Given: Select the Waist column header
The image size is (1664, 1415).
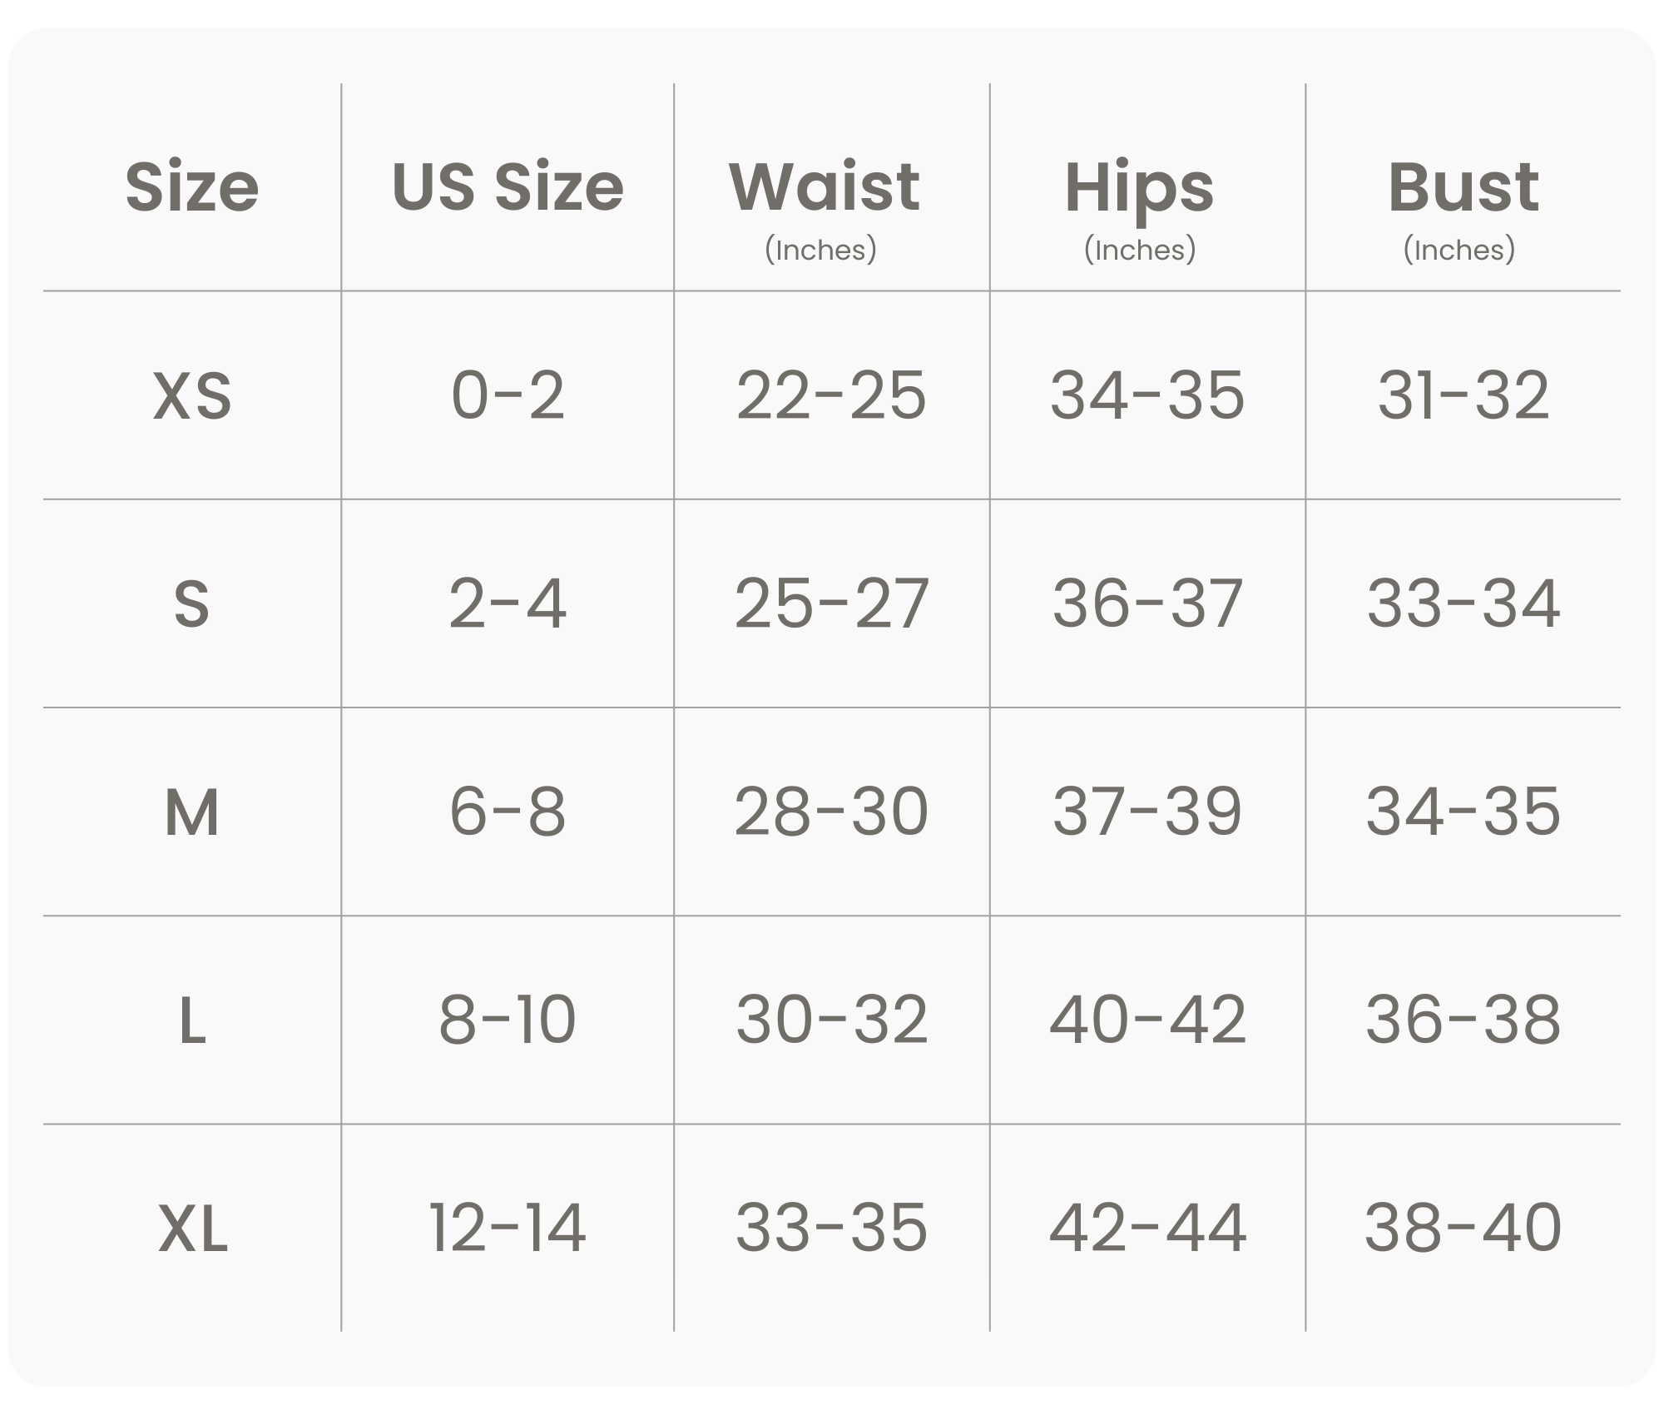Looking at the screenshot, I should click(x=825, y=187).
